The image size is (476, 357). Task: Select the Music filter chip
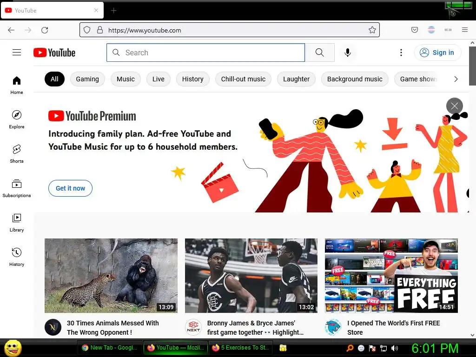click(126, 79)
